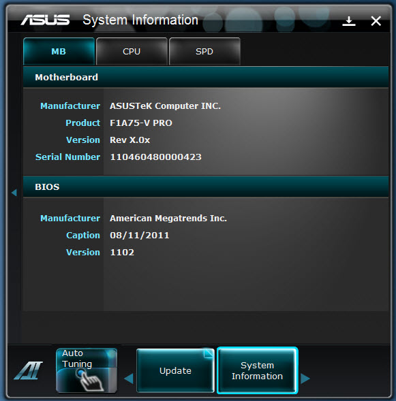396x401 pixels.
Task: Select serial number '110460480000423'
Action: [155, 157]
